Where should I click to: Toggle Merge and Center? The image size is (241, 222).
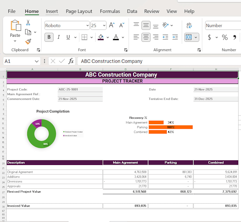coord(189,37)
